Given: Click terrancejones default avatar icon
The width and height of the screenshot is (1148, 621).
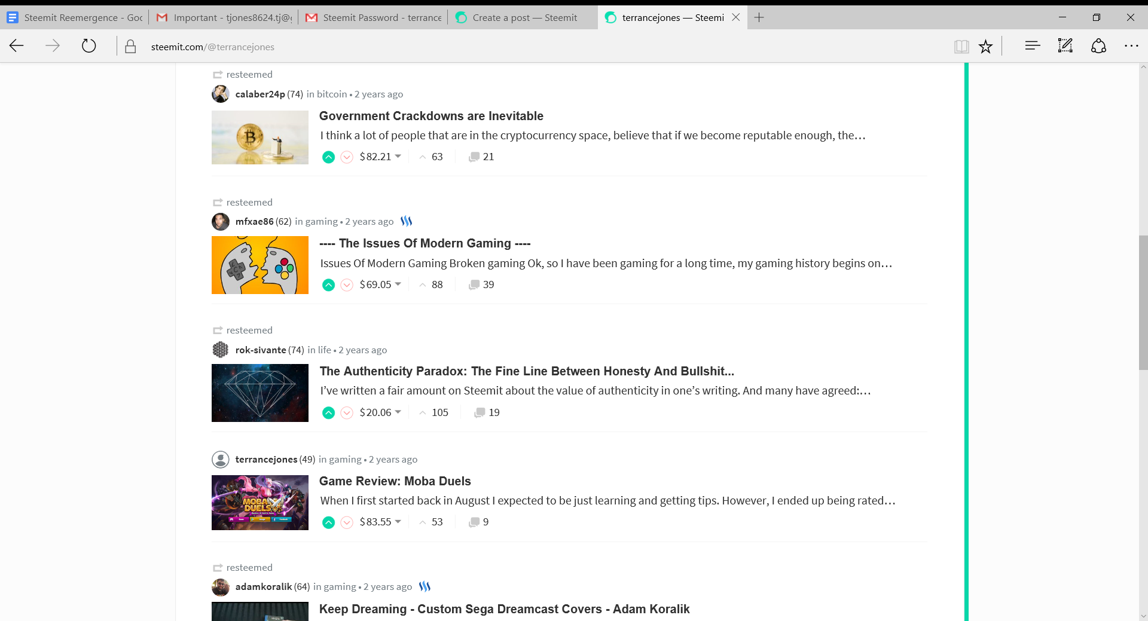Looking at the screenshot, I should click(x=221, y=459).
